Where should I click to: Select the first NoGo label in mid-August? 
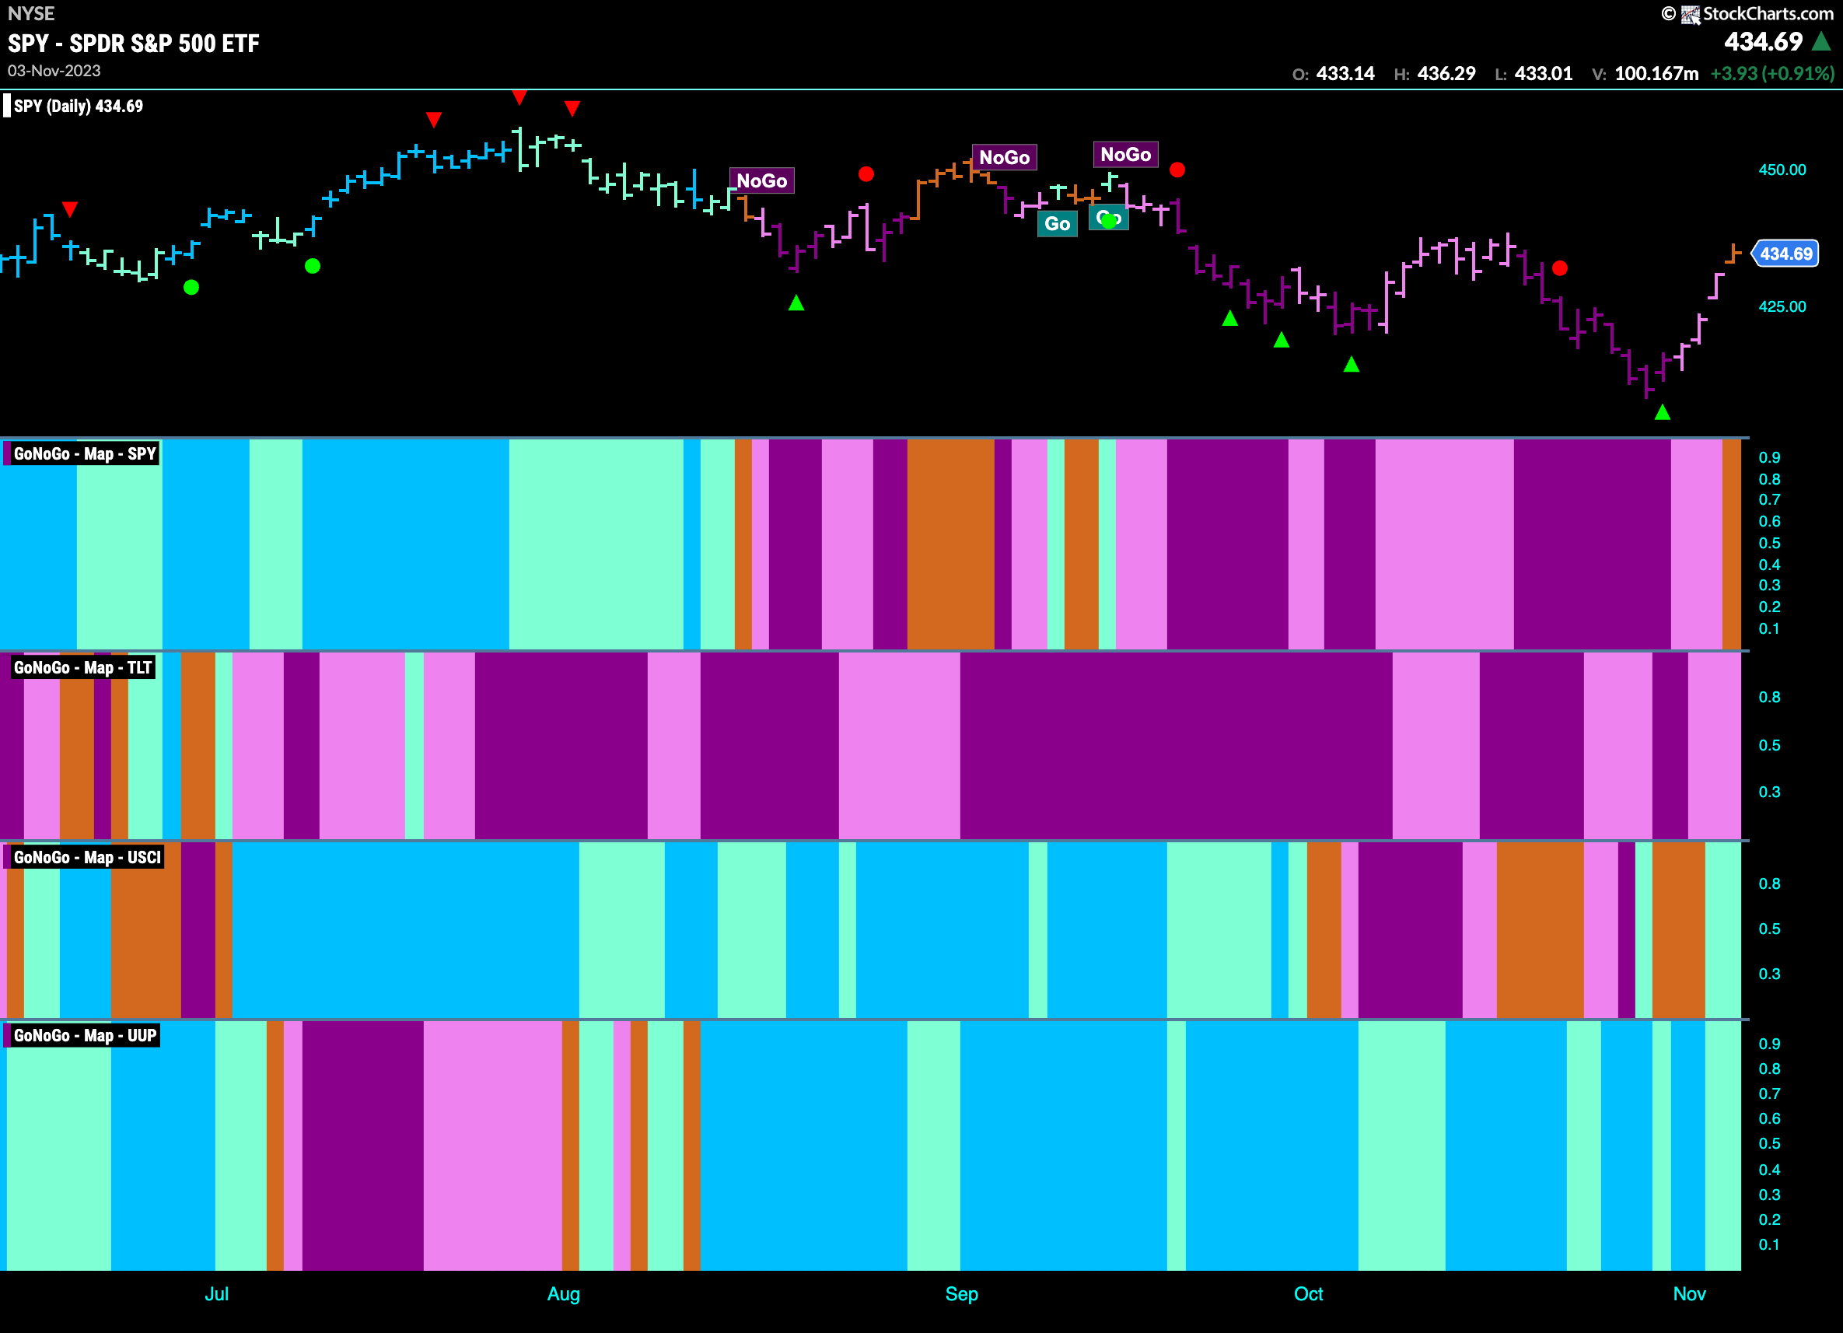tap(761, 180)
